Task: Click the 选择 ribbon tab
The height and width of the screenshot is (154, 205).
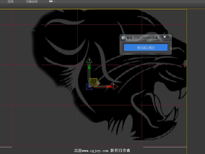Action: pos(11,2)
